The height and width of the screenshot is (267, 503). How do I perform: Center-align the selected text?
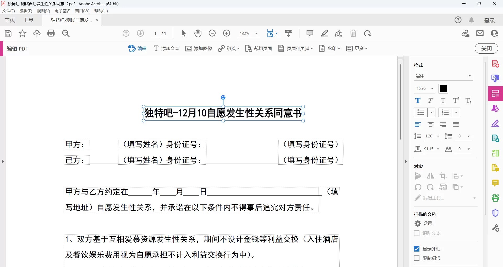point(430,125)
